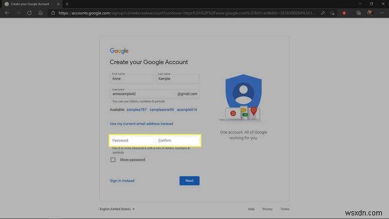Select the Create your Google Account tab
The image size is (389, 219).
pos(32,4)
